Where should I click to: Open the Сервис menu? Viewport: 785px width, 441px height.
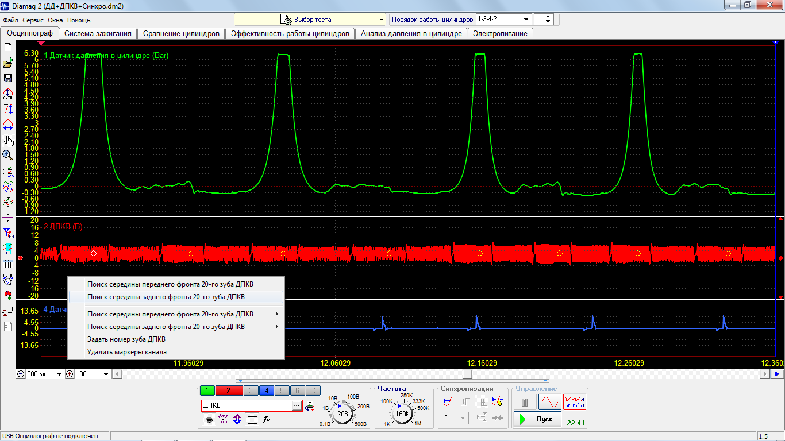[33, 20]
